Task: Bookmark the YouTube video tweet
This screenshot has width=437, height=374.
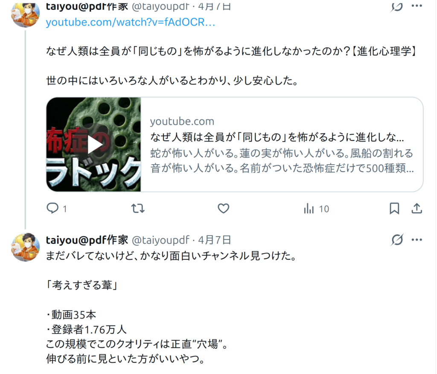Action: click(394, 208)
